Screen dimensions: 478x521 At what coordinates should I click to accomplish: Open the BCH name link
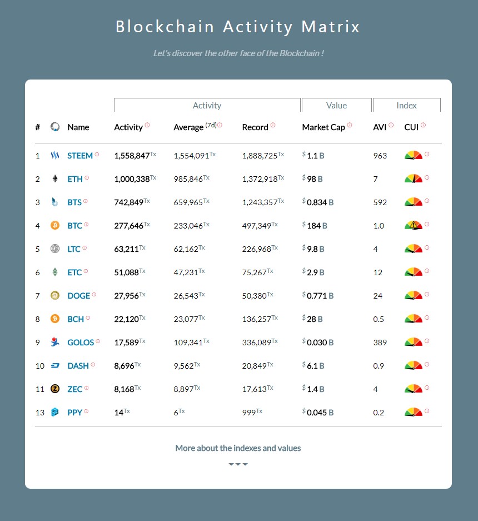coord(75,319)
